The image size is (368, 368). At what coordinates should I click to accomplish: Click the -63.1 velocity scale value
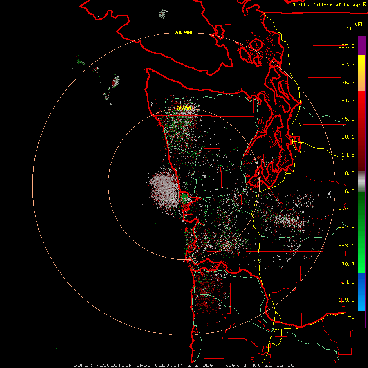pos(346,246)
